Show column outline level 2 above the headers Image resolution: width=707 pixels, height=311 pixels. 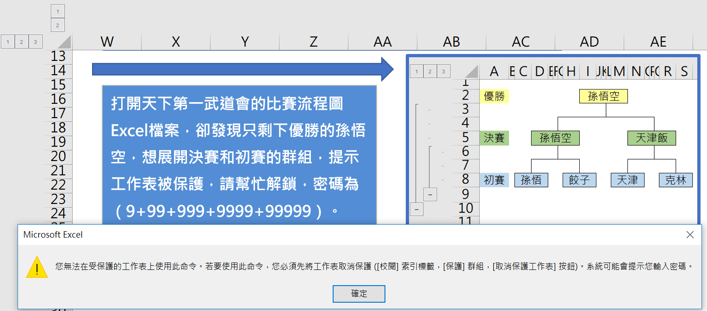[57, 25]
